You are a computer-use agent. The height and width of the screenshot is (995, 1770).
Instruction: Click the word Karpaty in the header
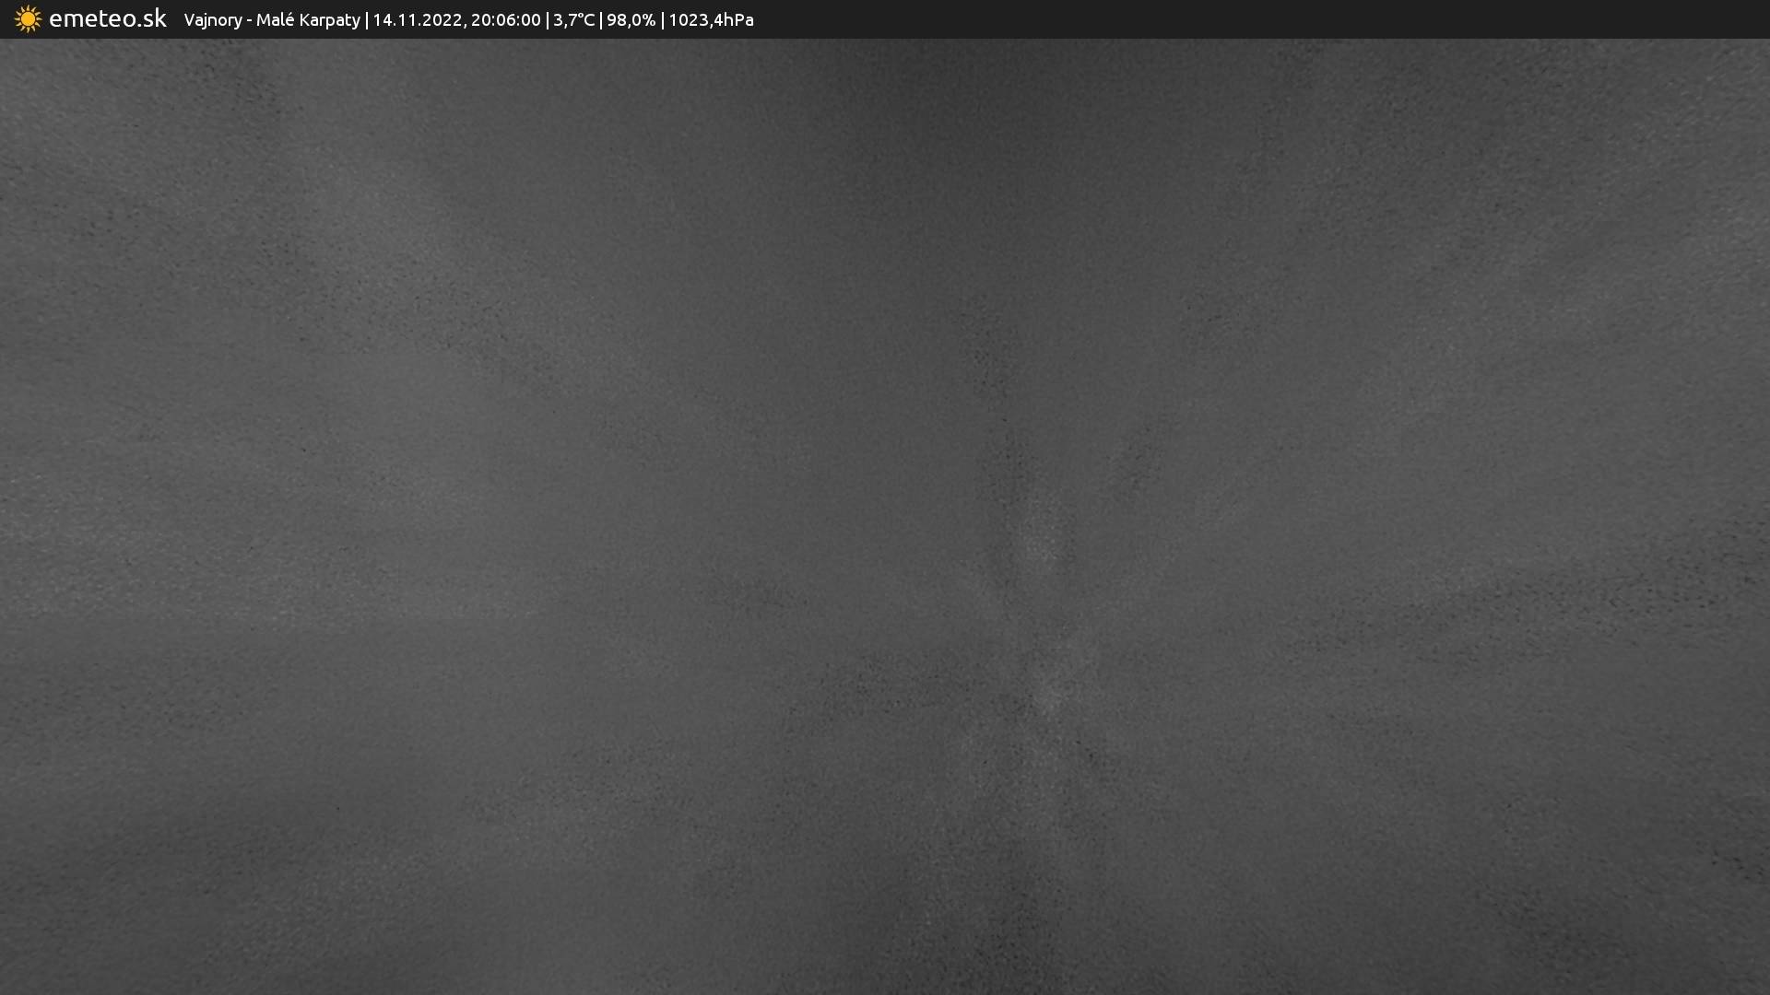pos(329,20)
